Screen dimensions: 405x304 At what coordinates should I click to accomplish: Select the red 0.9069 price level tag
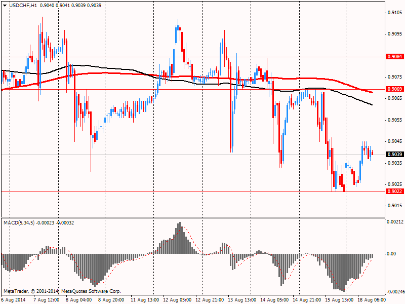click(x=394, y=89)
